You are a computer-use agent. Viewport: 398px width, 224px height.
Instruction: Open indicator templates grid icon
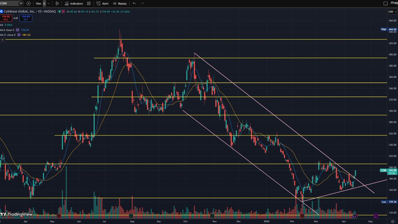click(x=89, y=4)
